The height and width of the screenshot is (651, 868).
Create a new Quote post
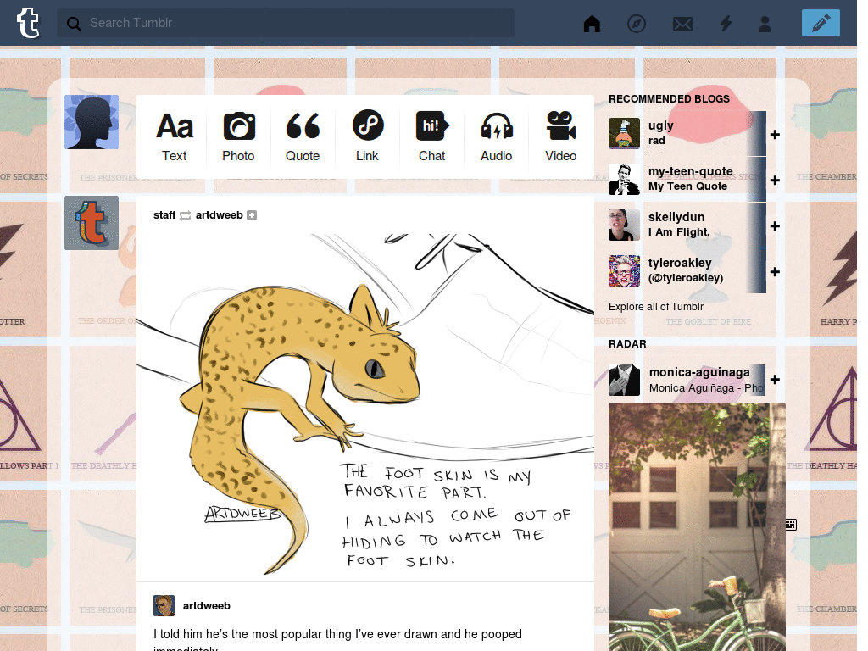303,136
